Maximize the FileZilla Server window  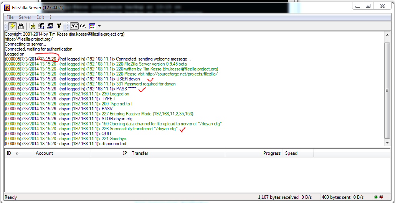(x=368, y=6)
